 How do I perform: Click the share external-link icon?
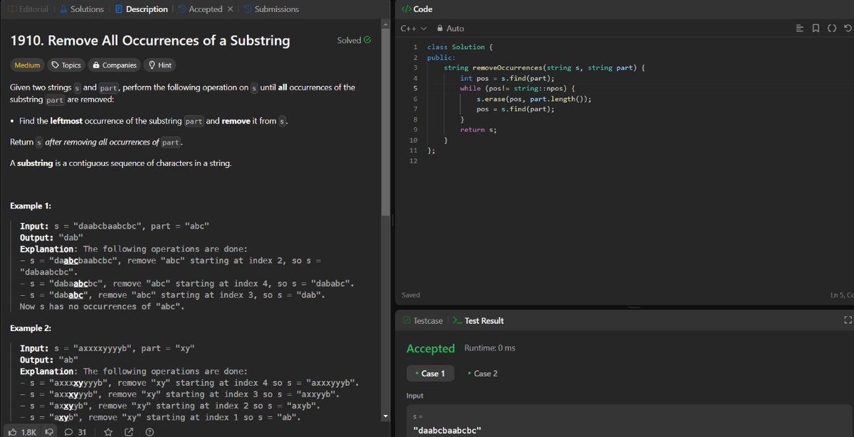[129, 432]
